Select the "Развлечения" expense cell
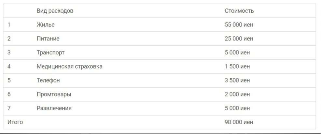Image resolution: width=321 pixels, height=134 pixels. tap(54, 108)
